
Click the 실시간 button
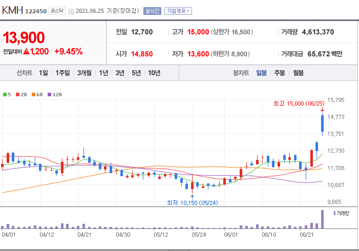pos(152,11)
